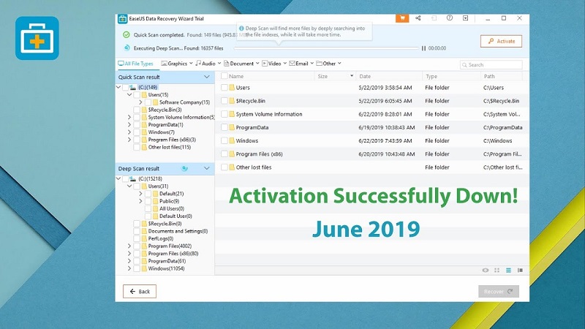
Task: Check the (C:)(149) drive checkbox
Action: click(125, 87)
